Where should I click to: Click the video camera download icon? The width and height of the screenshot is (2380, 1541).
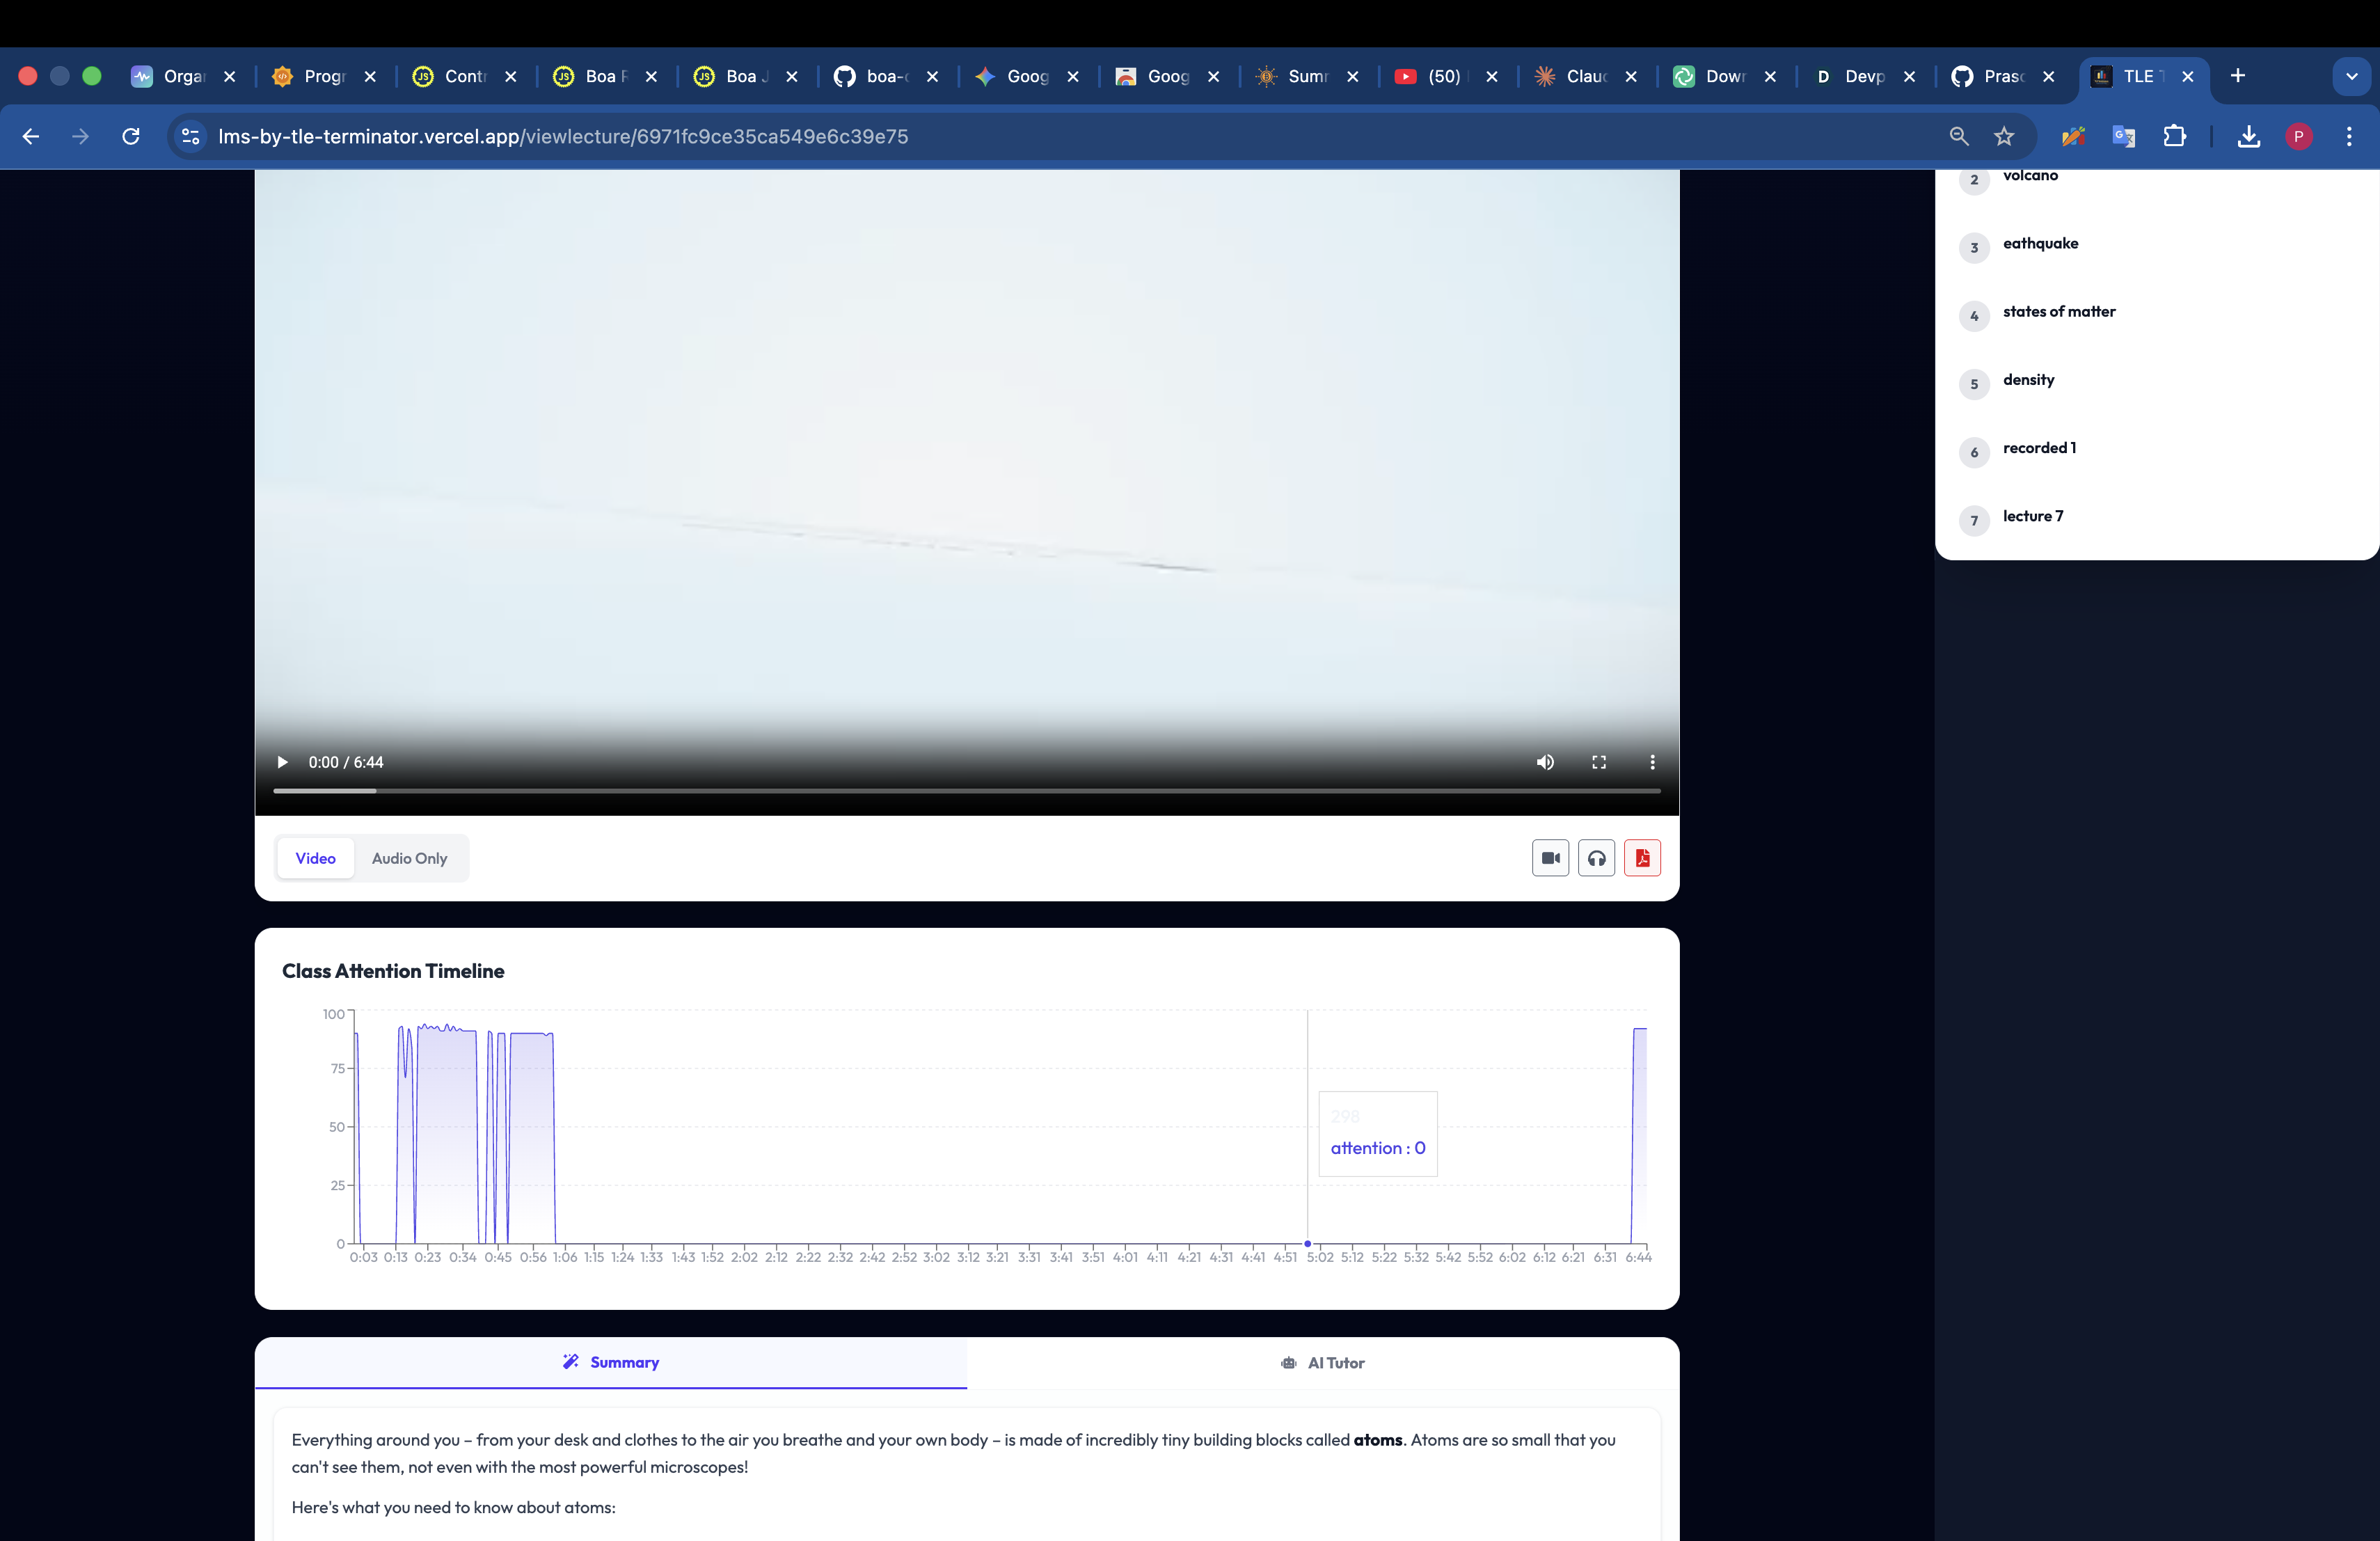(x=1550, y=858)
